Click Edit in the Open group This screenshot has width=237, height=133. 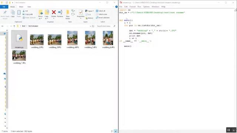(88, 15)
